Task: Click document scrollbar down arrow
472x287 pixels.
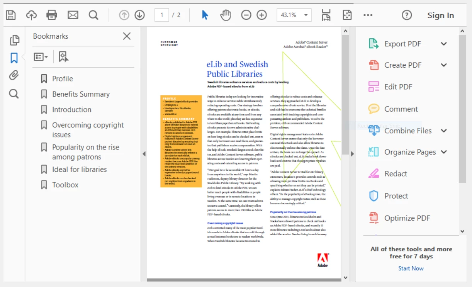Action: [345, 277]
